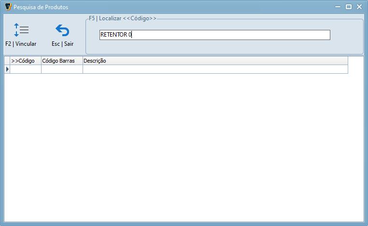Click the app icon in title bar
The width and height of the screenshot is (368, 226).
pos(8,7)
